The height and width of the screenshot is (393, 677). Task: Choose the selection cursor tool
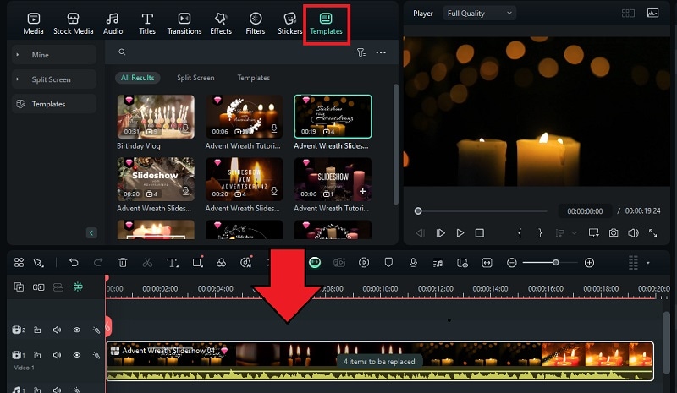[39, 263]
